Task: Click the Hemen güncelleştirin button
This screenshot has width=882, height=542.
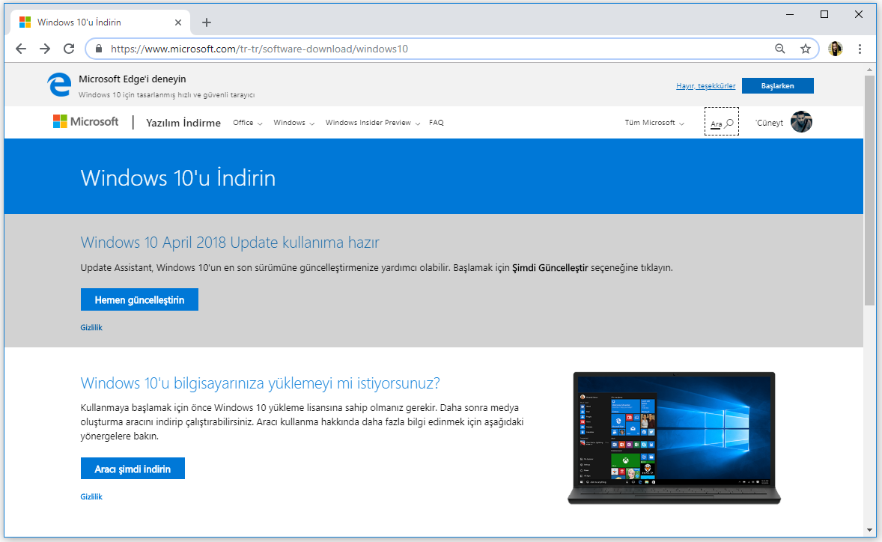Action: 139,300
